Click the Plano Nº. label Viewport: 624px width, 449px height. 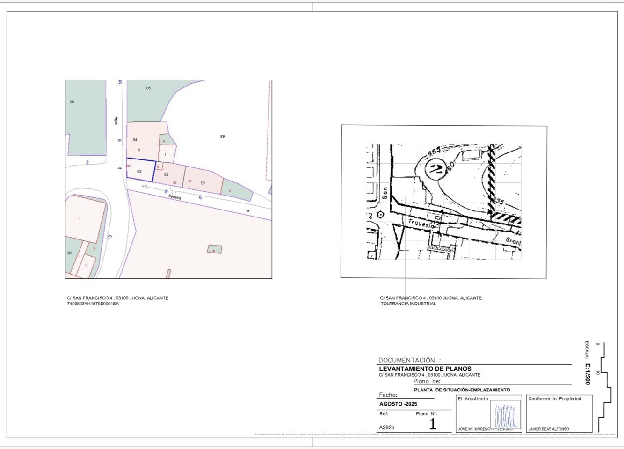[427, 414]
